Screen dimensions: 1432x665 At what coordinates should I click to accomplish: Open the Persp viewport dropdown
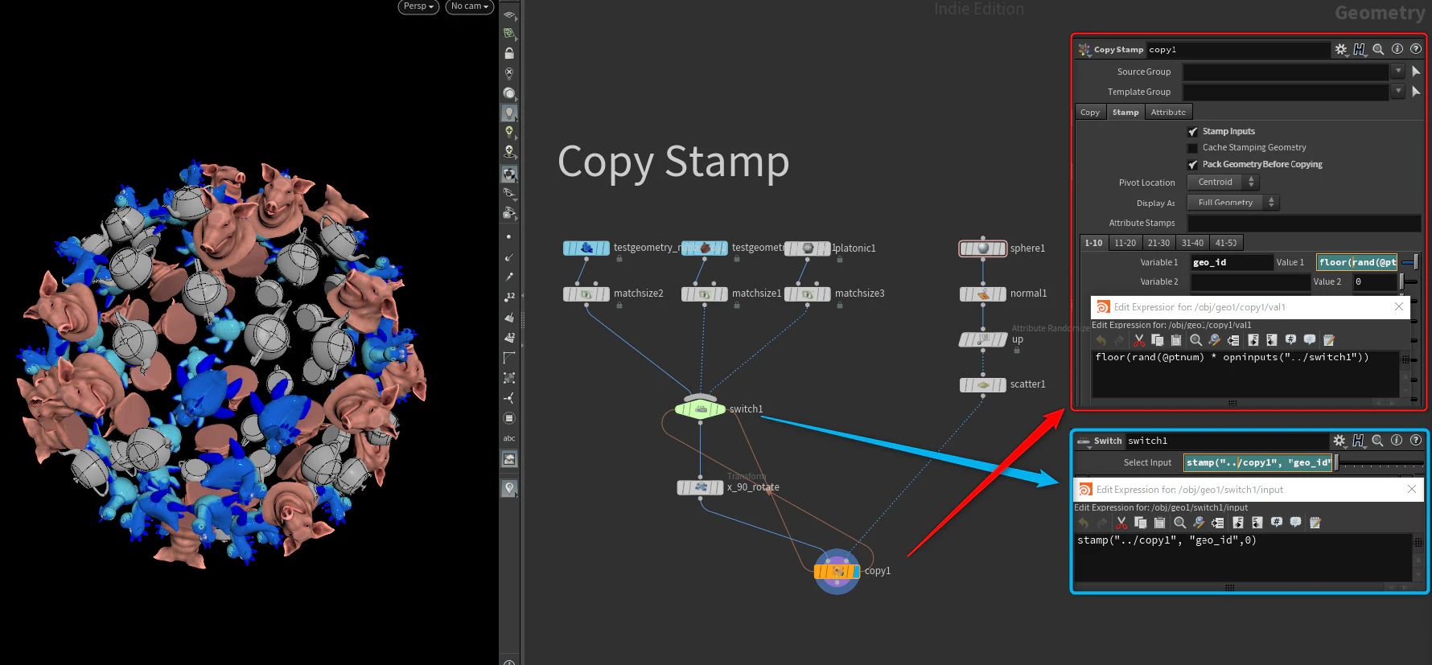(418, 6)
